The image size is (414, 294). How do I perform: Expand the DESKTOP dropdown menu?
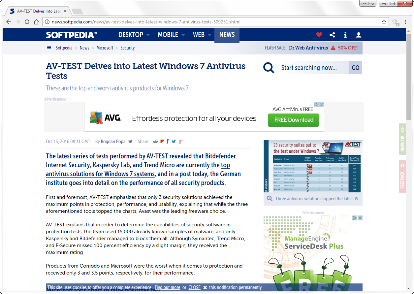[134, 35]
